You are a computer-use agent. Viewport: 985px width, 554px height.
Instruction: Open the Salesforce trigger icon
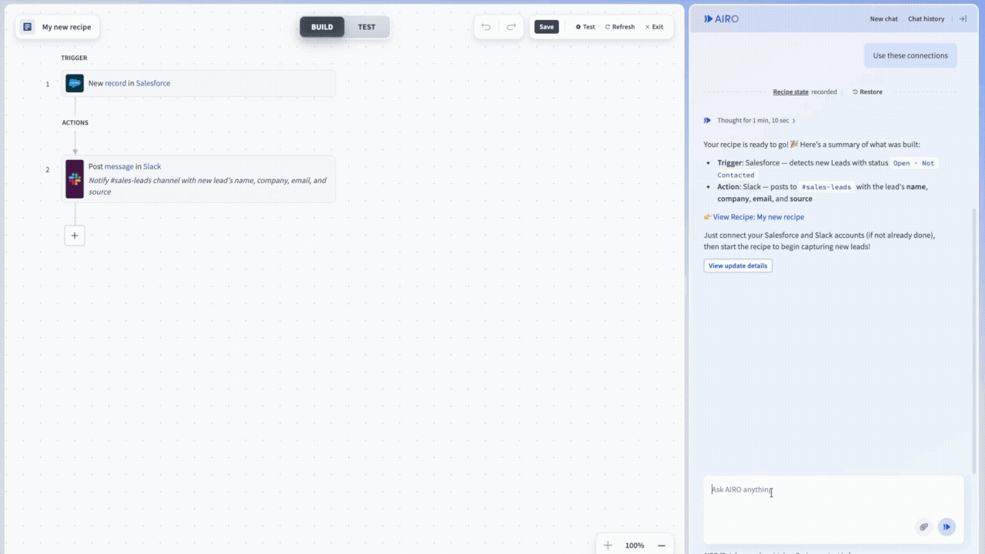pos(75,83)
